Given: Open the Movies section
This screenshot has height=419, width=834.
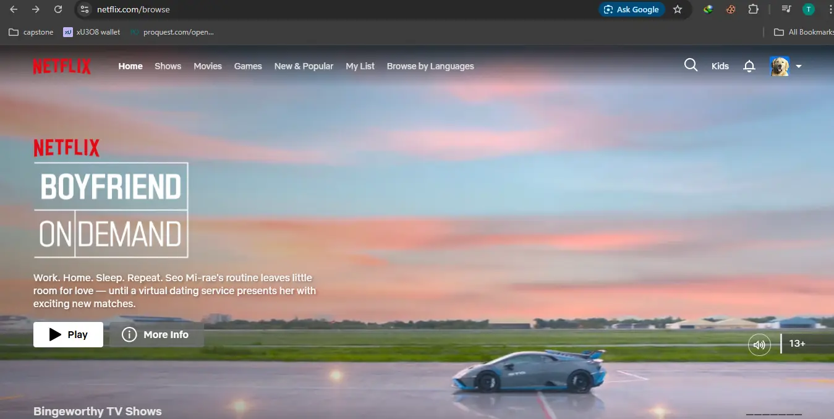Looking at the screenshot, I should pyautogui.click(x=208, y=66).
